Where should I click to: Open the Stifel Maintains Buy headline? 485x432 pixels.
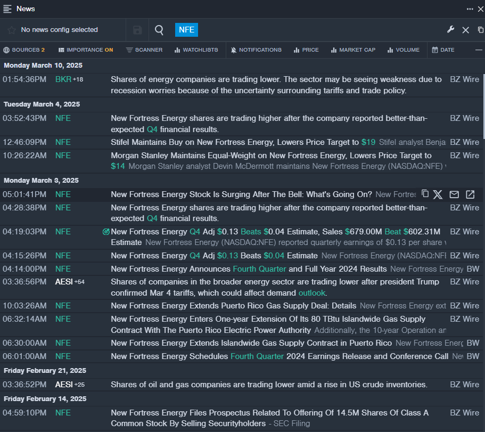pyautogui.click(x=234, y=142)
